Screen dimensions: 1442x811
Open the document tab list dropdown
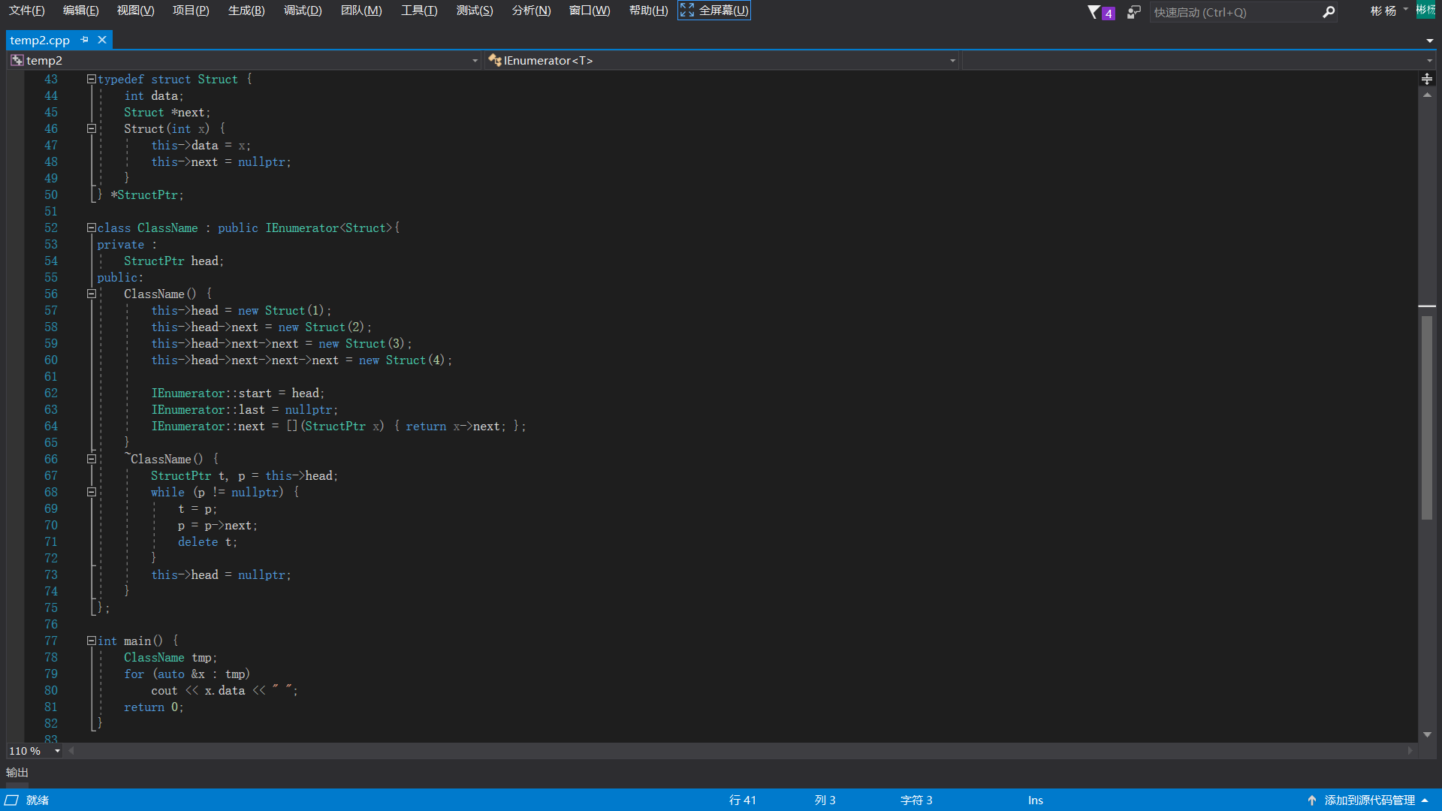click(x=1429, y=41)
